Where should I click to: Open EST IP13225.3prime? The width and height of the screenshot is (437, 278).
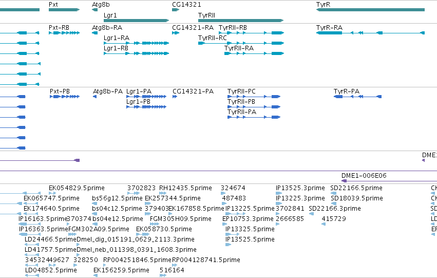[x=300, y=198]
